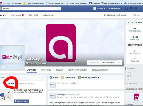Viewport: 143px width, 106px height.
Task: Click the shared link word in post header
Action: pyautogui.click(x=78, y=95)
